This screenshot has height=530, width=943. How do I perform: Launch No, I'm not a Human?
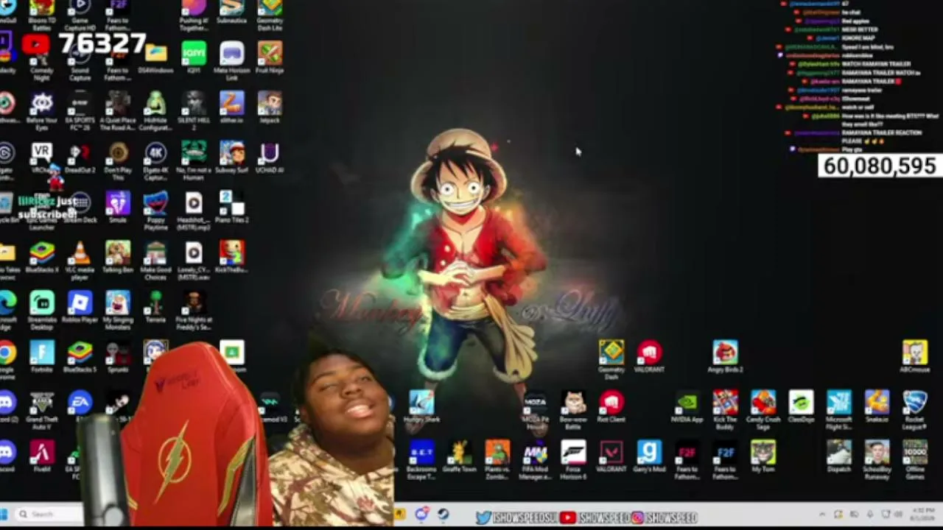point(194,153)
